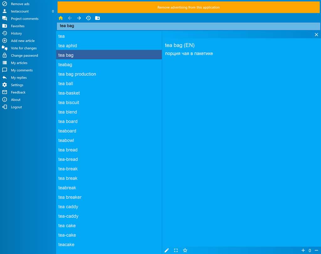This screenshot has height=254, width=321.
Task: Select 'tea-bread' hyphenated entry
Action: [109, 159]
